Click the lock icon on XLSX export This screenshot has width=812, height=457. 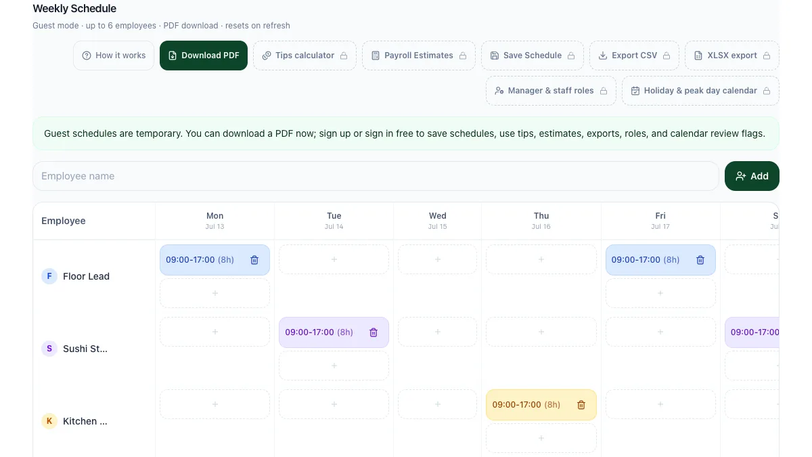[x=767, y=56]
